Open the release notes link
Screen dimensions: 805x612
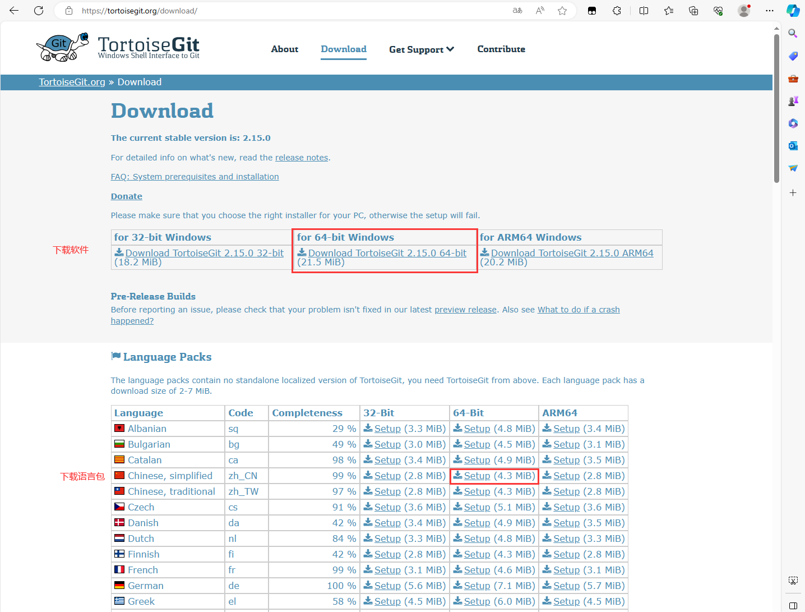click(302, 158)
